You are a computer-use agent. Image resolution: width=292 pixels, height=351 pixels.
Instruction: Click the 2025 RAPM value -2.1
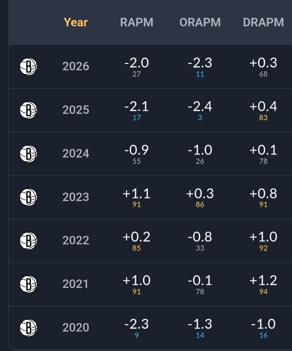click(x=137, y=107)
